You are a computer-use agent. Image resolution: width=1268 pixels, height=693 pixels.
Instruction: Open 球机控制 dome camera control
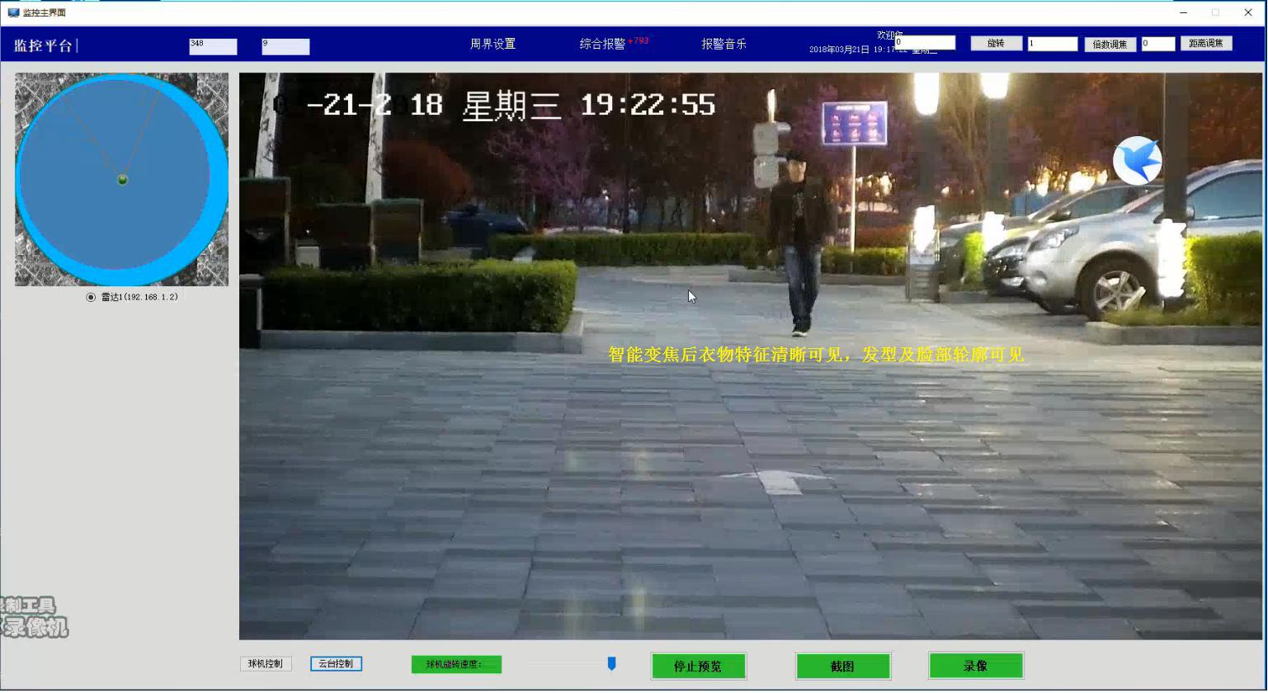coord(266,662)
